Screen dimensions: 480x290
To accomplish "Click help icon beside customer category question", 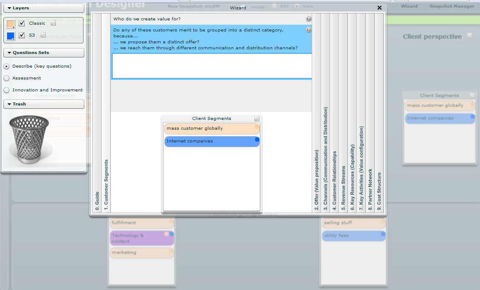I will coord(309,30).
